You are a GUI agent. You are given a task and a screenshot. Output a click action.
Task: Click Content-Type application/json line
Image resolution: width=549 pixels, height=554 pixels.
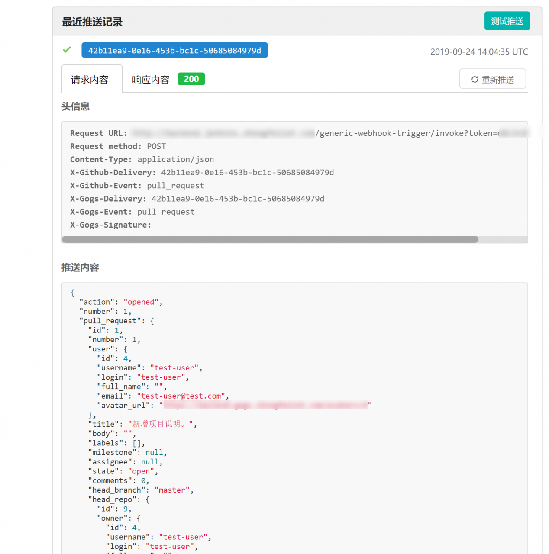[x=142, y=159]
